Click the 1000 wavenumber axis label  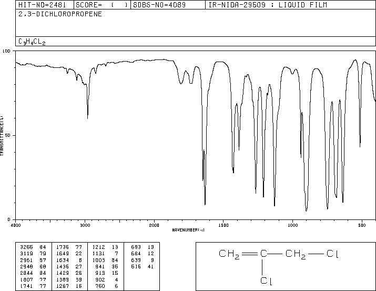pyautogui.click(x=292, y=225)
